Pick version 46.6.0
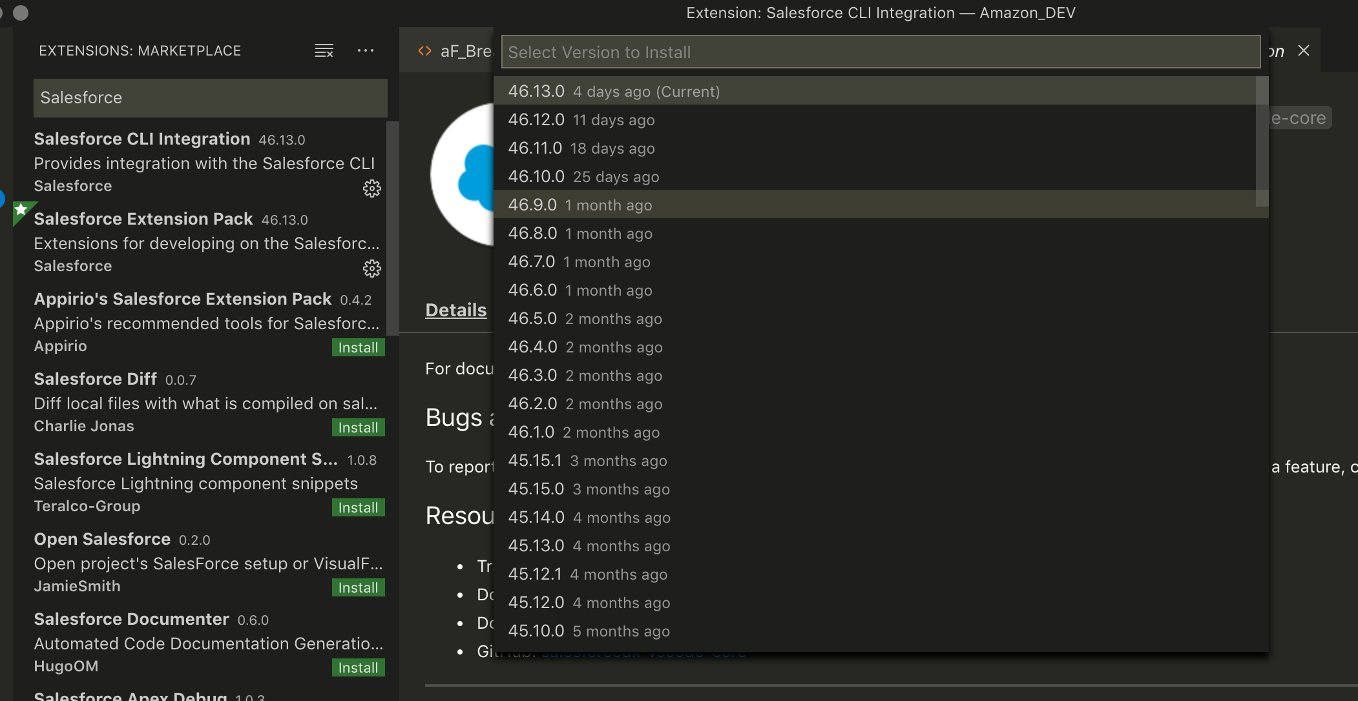The height and width of the screenshot is (701, 1358). (x=881, y=290)
